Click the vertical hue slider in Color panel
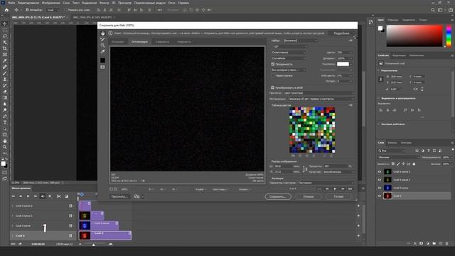 point(449,36)
